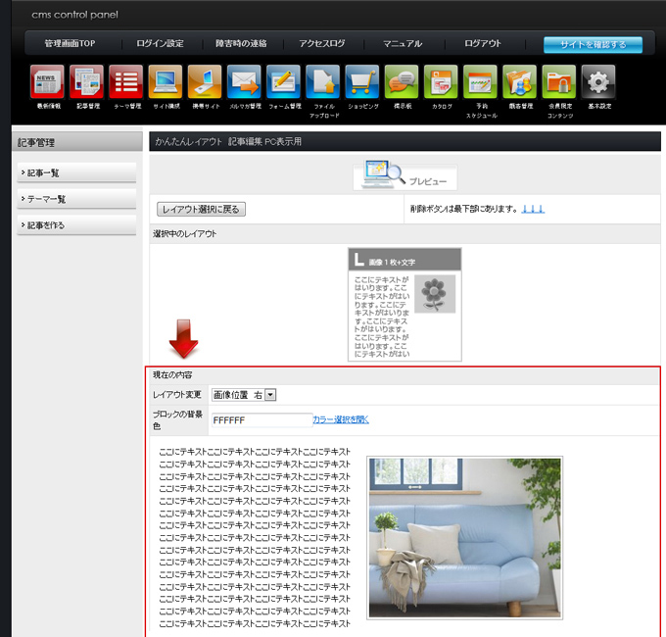Open the 画像位置 layout dropdown
Image resolution: width=666 pixels, height=637 pixels.
coord(245,394)
